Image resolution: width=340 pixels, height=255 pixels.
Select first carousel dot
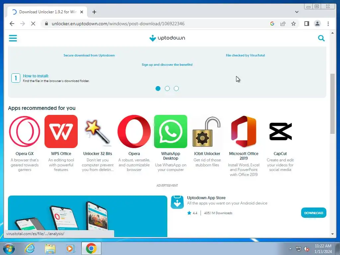click(158, 88)
